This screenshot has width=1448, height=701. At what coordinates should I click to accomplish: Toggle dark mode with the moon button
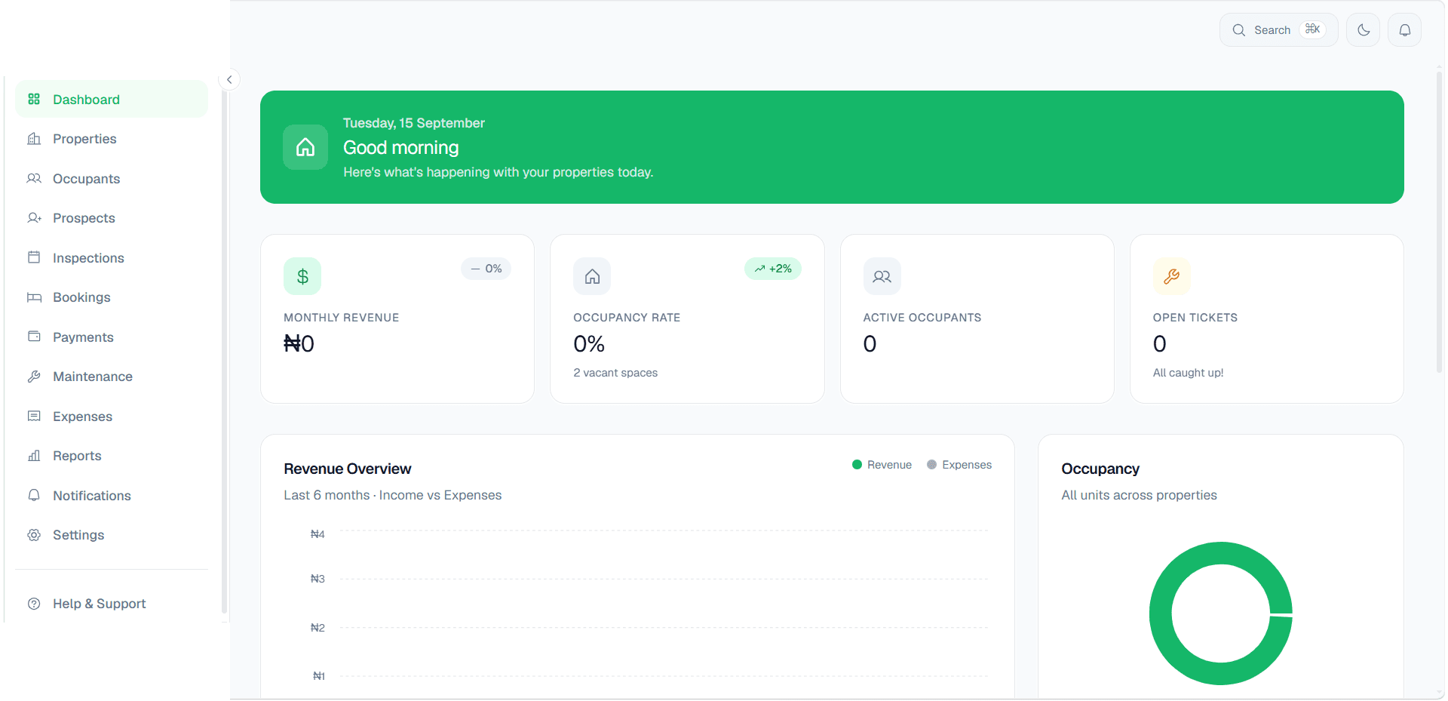(x=1364, y=30)
